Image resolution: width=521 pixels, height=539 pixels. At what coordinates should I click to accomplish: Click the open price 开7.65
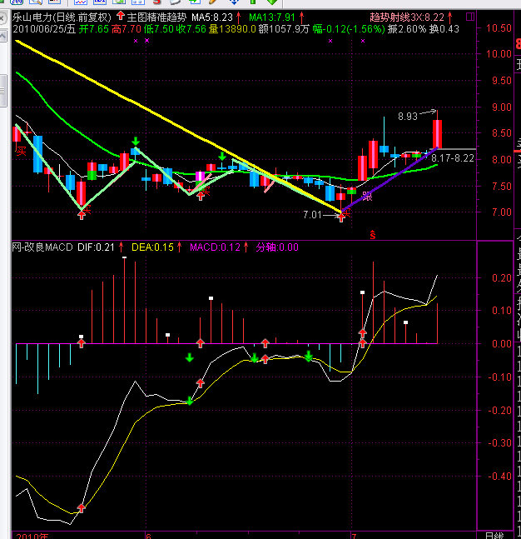[94, 29]
